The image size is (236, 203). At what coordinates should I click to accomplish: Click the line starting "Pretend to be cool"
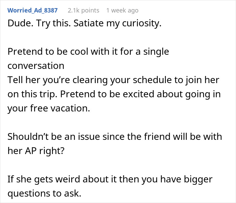point(88,52)
